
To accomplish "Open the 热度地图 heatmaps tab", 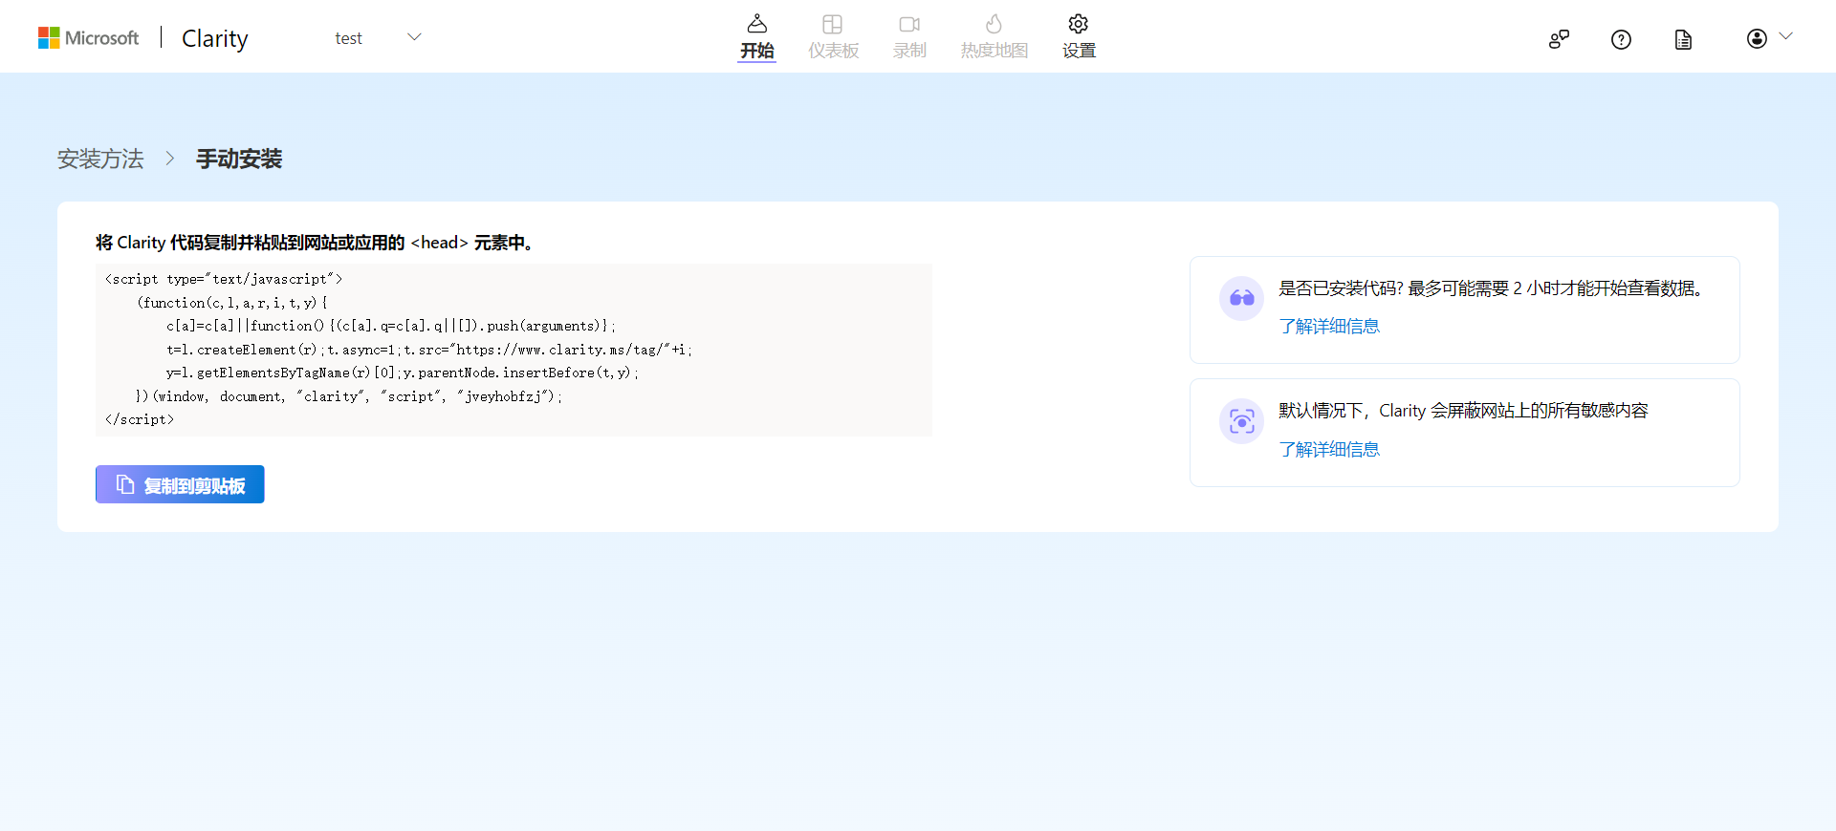I will pos(994,37).
